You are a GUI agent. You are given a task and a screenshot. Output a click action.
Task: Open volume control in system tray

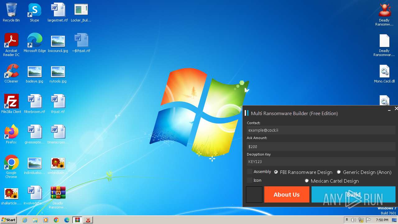point(354,220)
